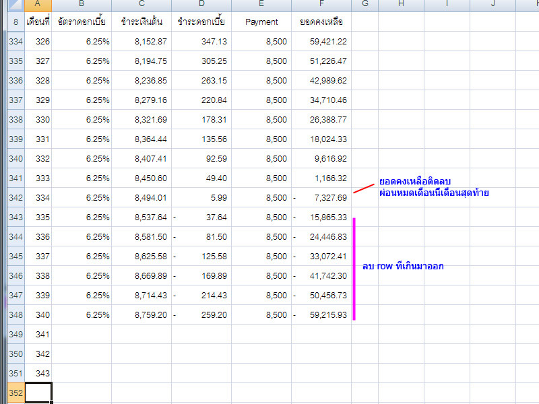Click header cell 'ชำระเงินต้น'

[141, 22]
